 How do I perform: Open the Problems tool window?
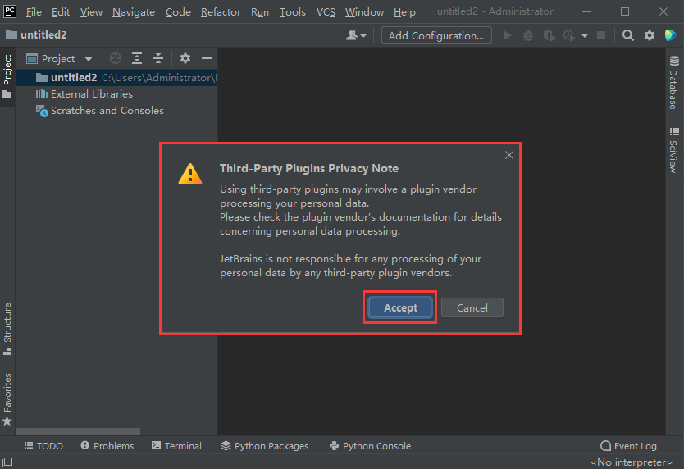pyautogui.click(x=107, y=446)
